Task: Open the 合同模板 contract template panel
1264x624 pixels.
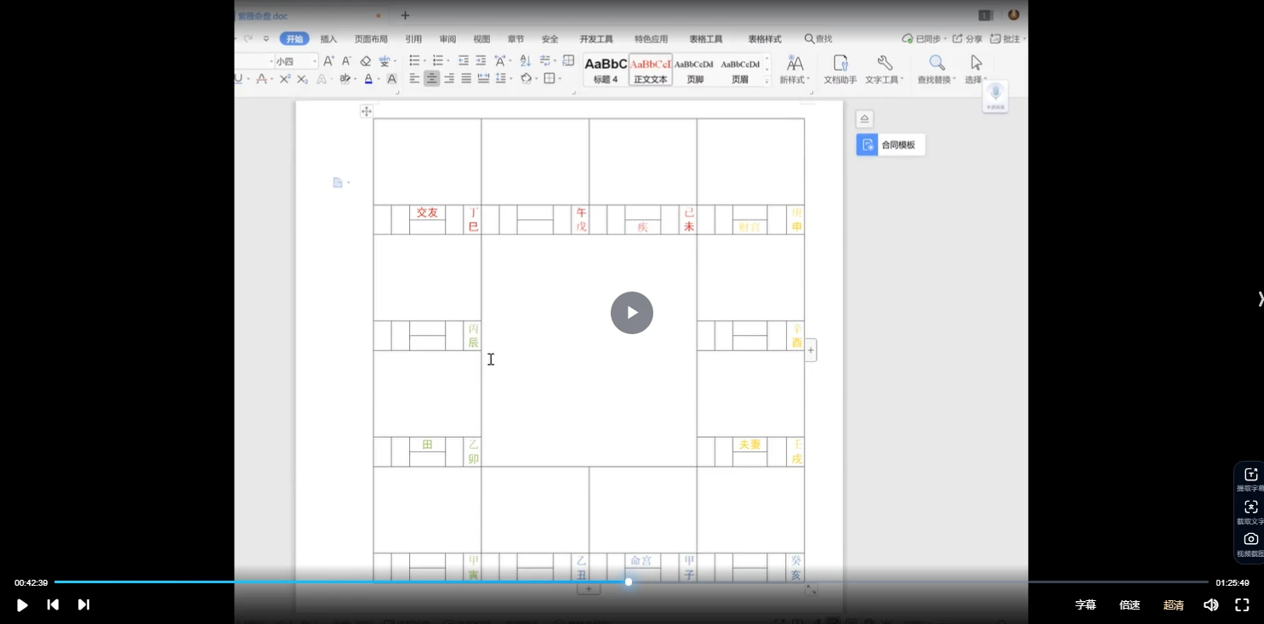Action: point(891,145)
